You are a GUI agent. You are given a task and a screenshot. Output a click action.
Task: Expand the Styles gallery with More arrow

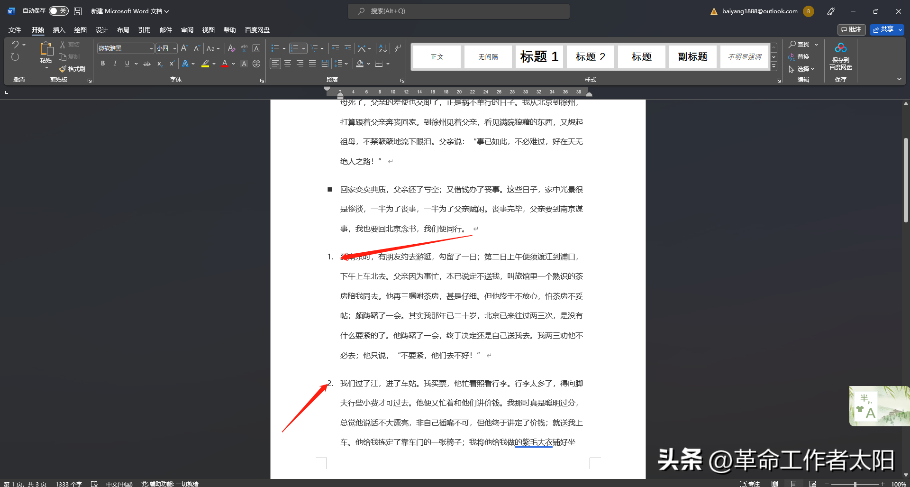tap(774, 66)
